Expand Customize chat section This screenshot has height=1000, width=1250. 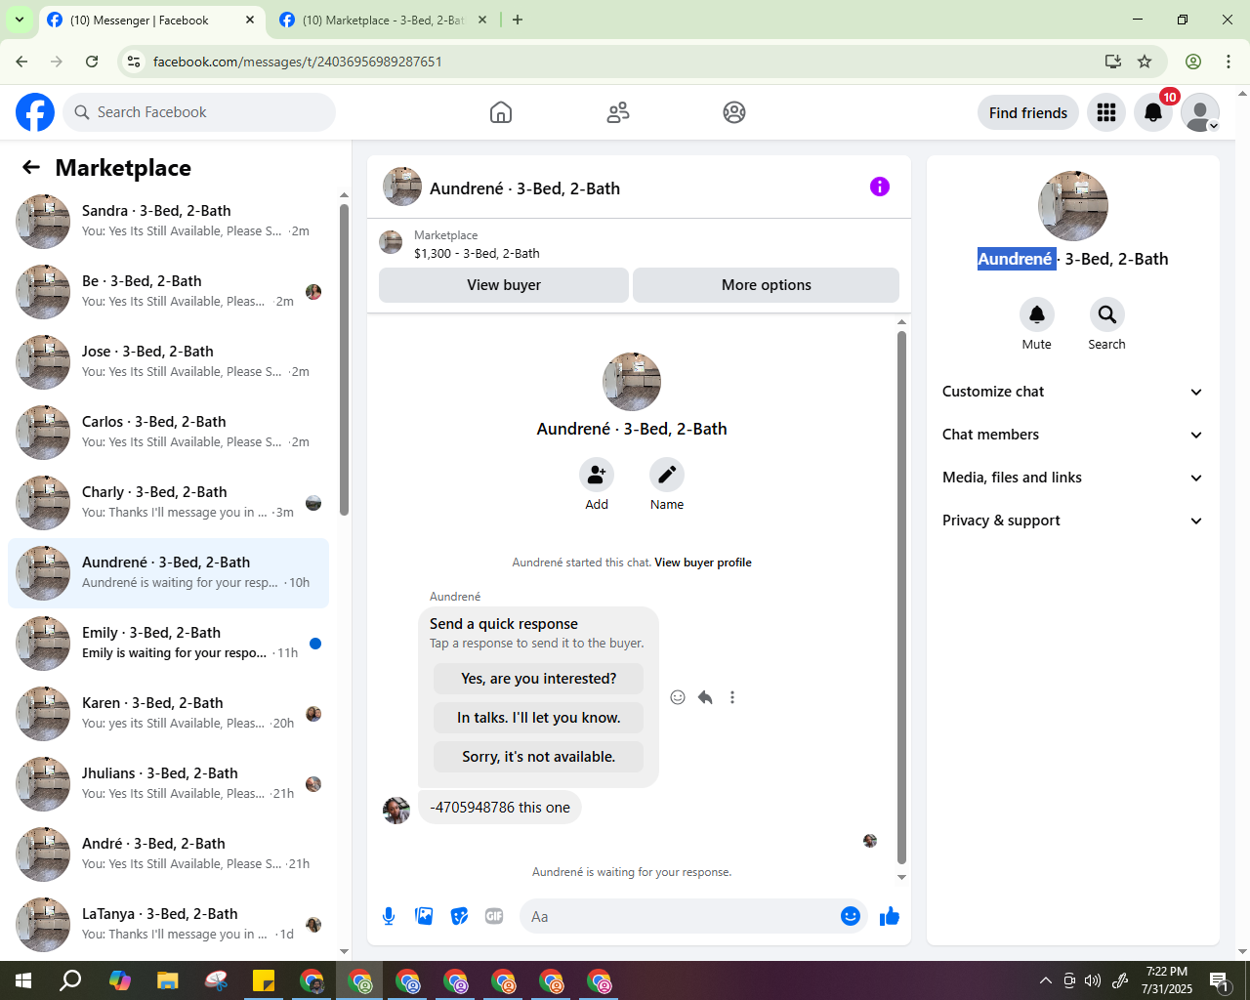[1073, 392]
